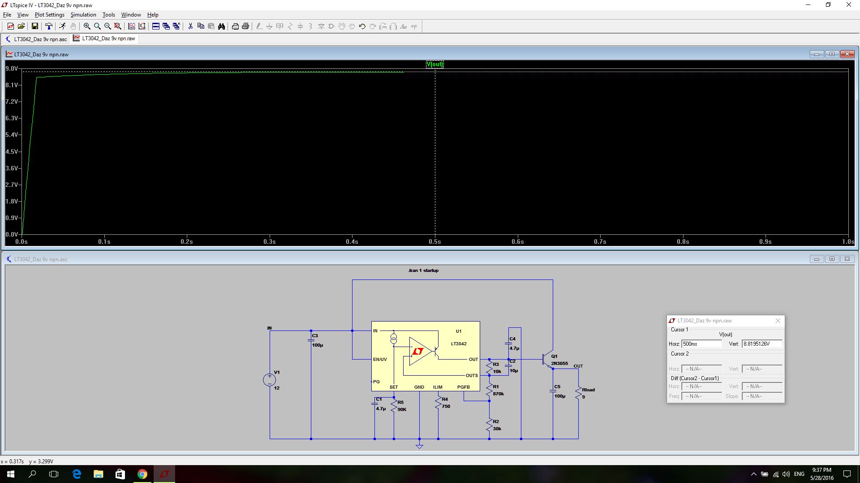Click the Copy toolbar icon
This screenshot has height=483, width=860.
pyautogui.click(x=201, y=26)
